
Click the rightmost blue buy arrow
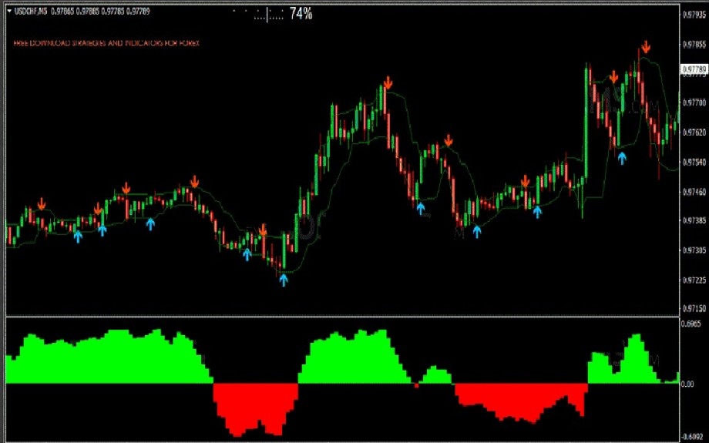622,157
